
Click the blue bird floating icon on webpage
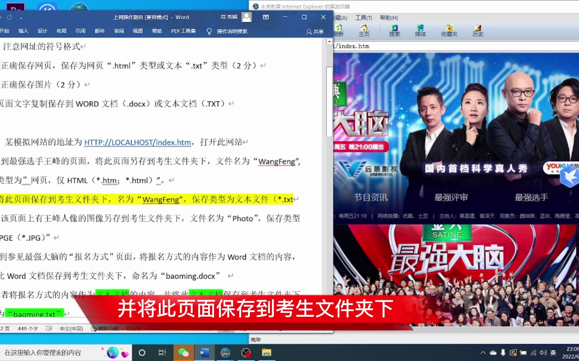(569, 177)
